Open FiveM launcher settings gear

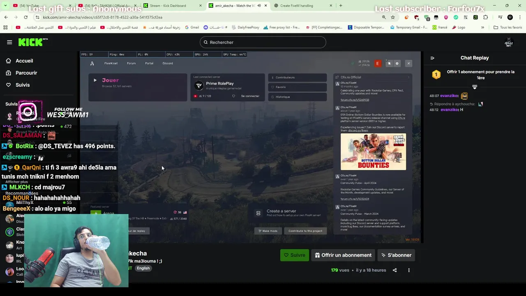click(x=397, y=63)
